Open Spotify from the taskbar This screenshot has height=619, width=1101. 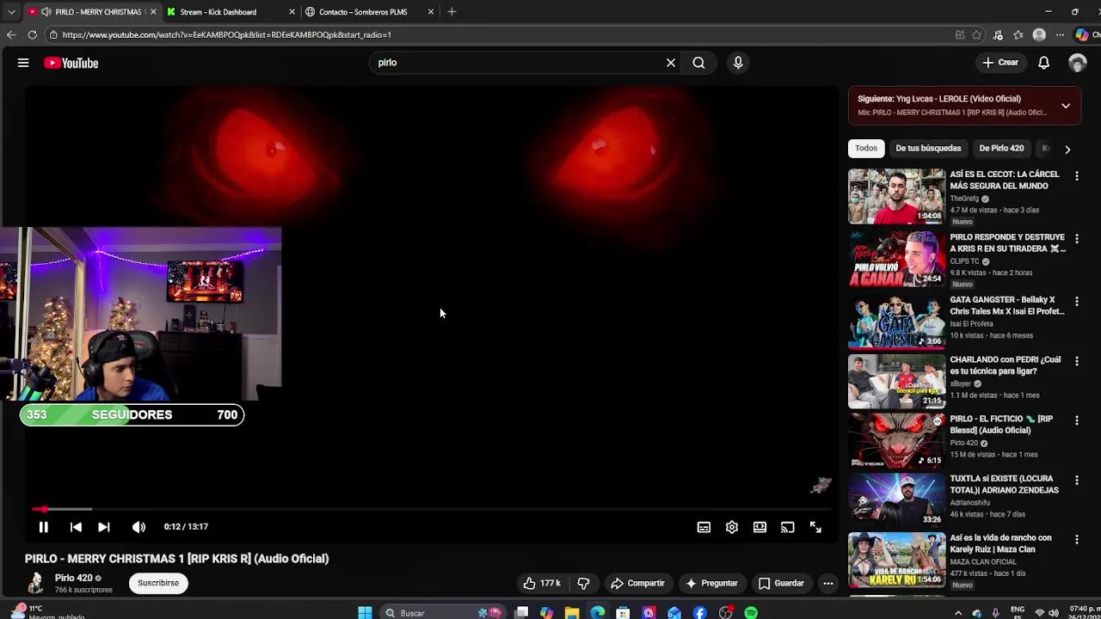[751, 613]
